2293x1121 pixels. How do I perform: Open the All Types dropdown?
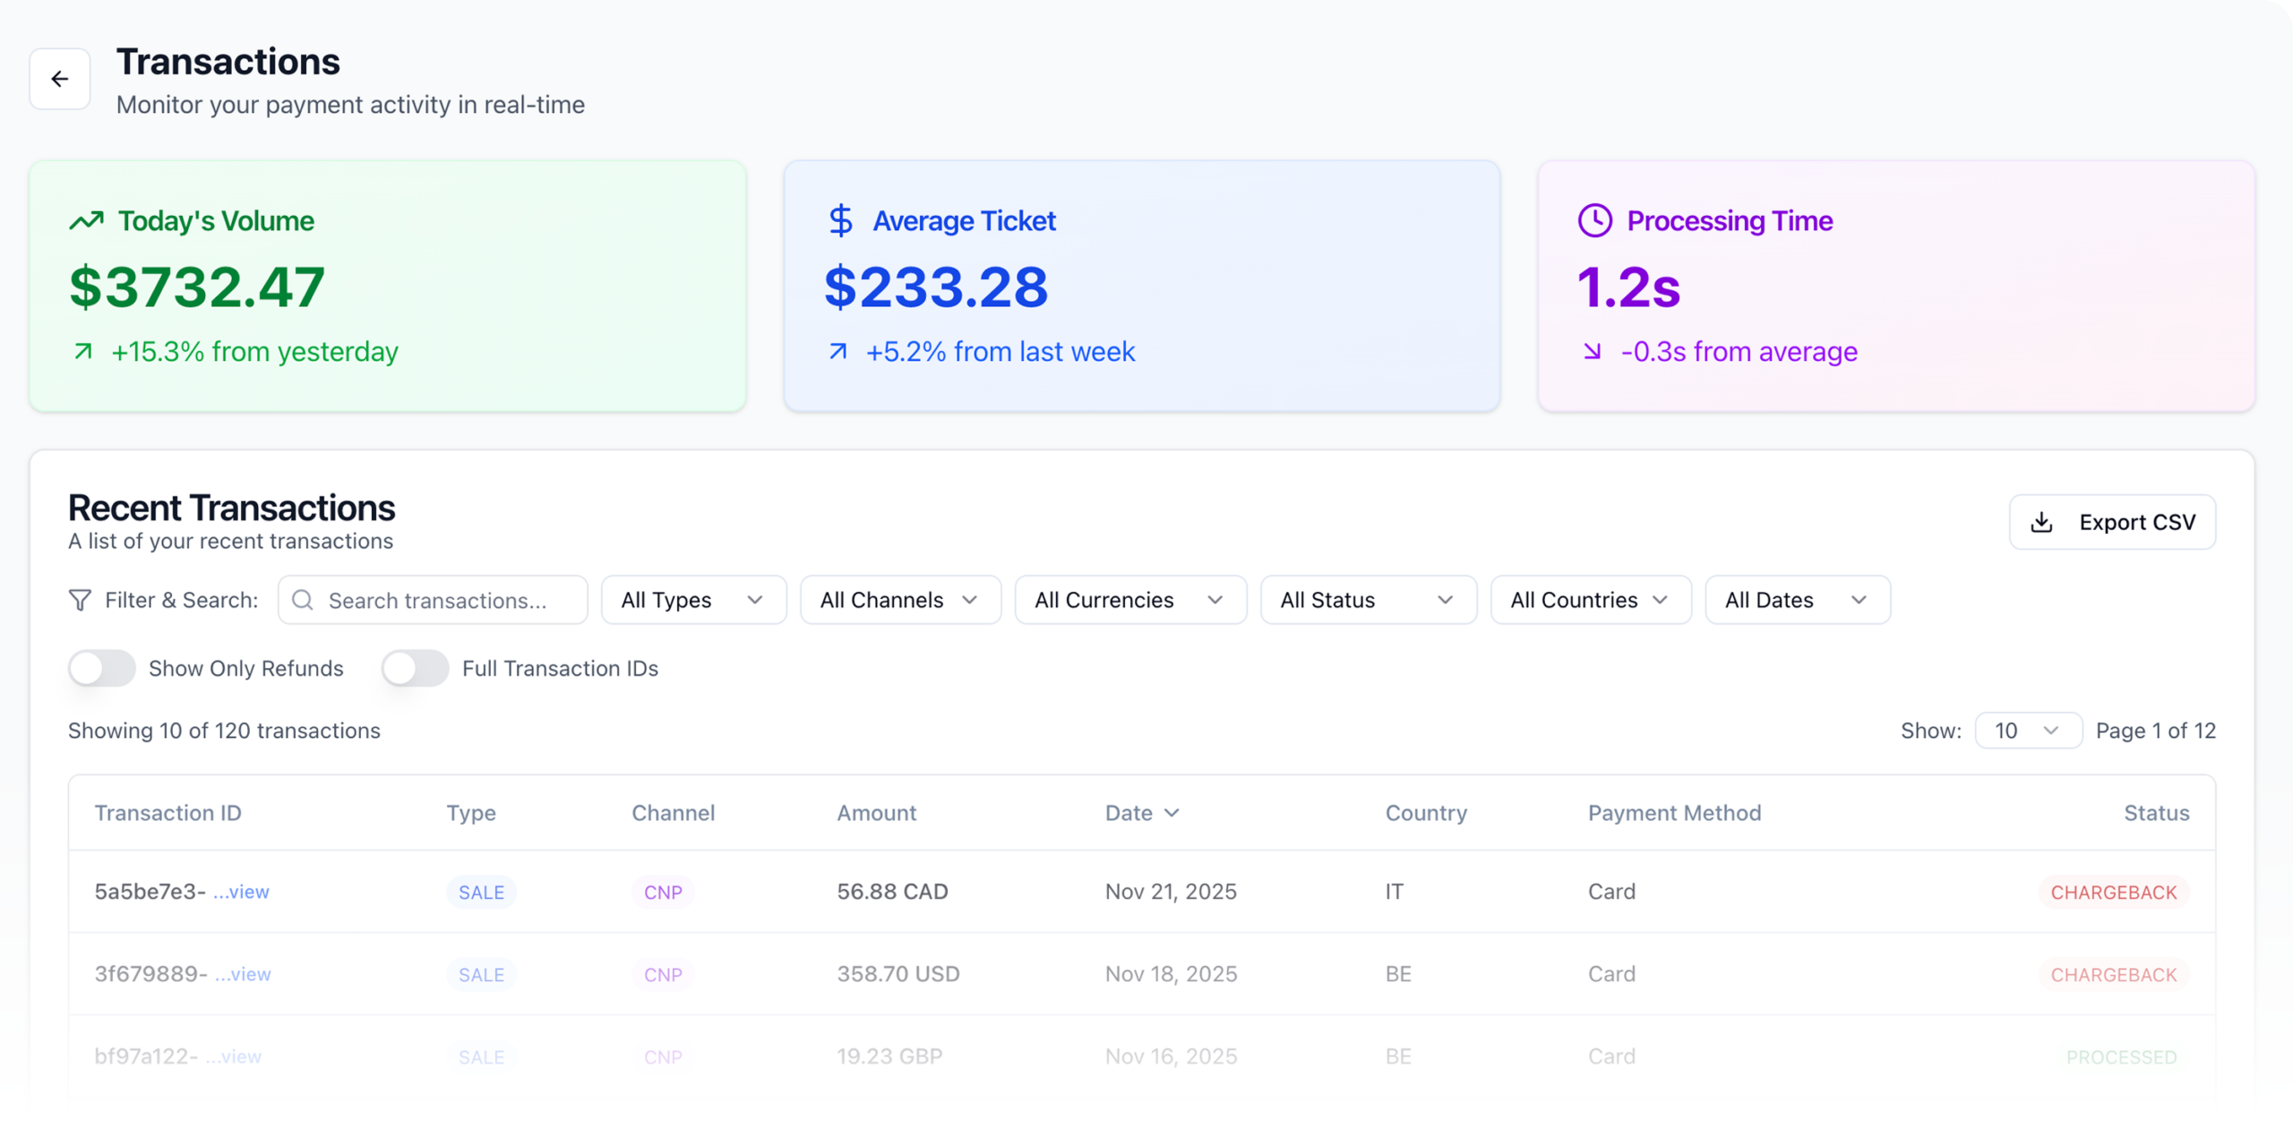click(x=693, y=600)
